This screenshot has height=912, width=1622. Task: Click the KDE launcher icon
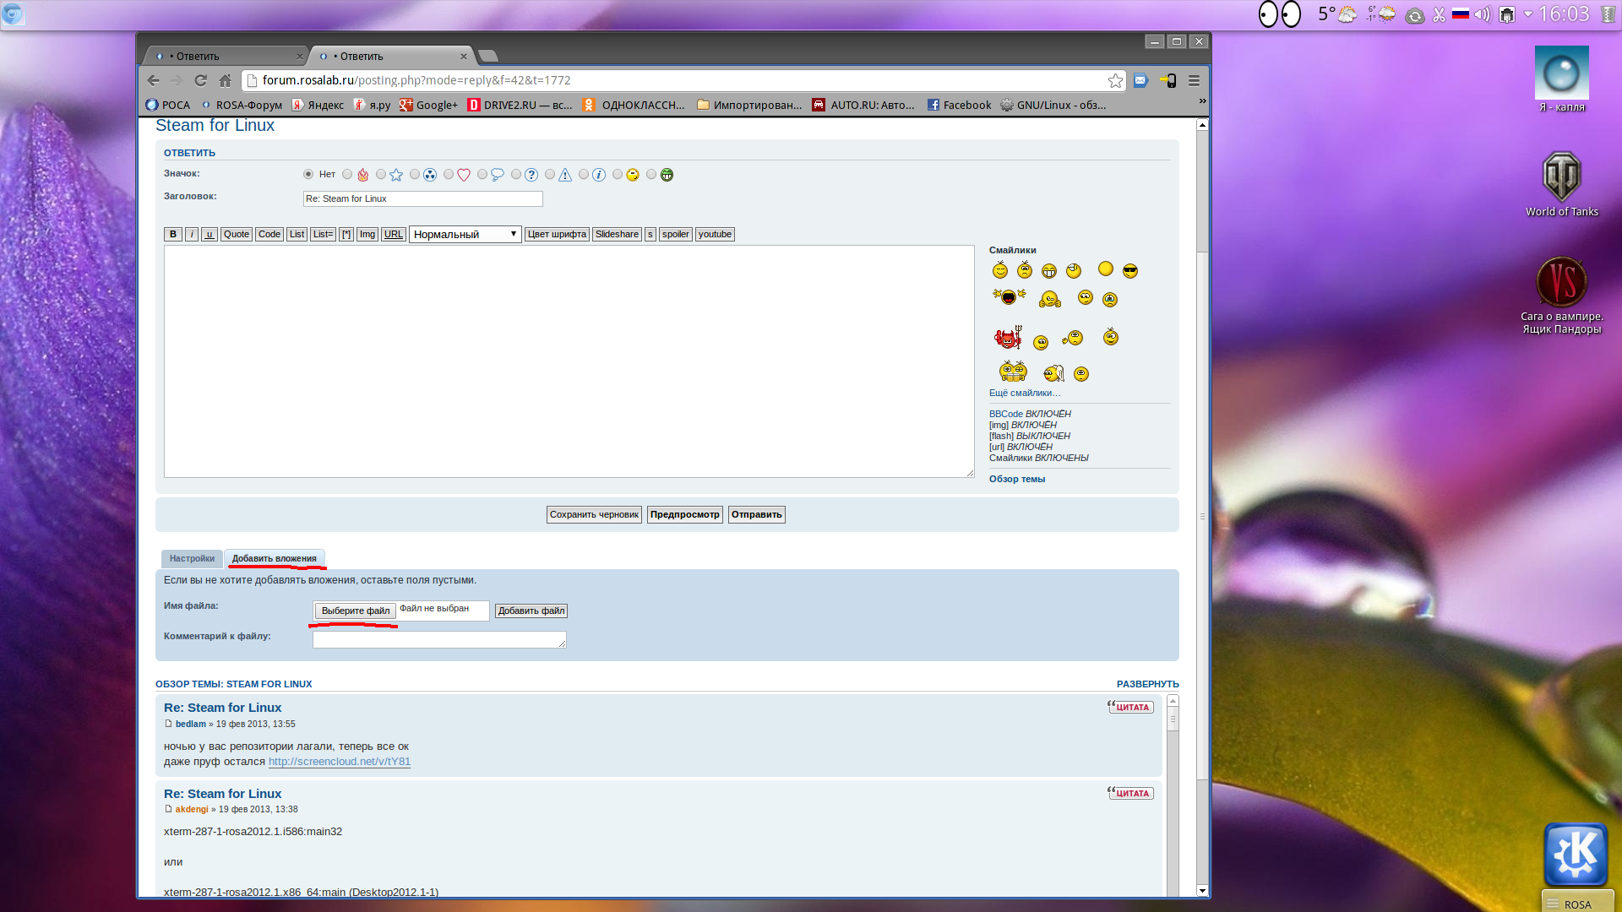coord(1575,854)
